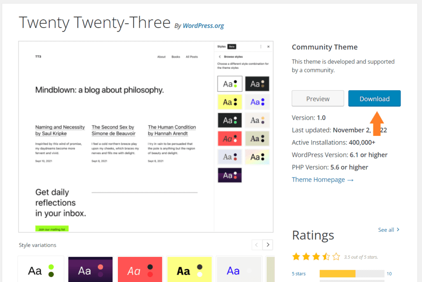Image resolution: width=422 pixels, height=282 pixels.
Task: Filter reviews by 5 stars
Action: 299,274
